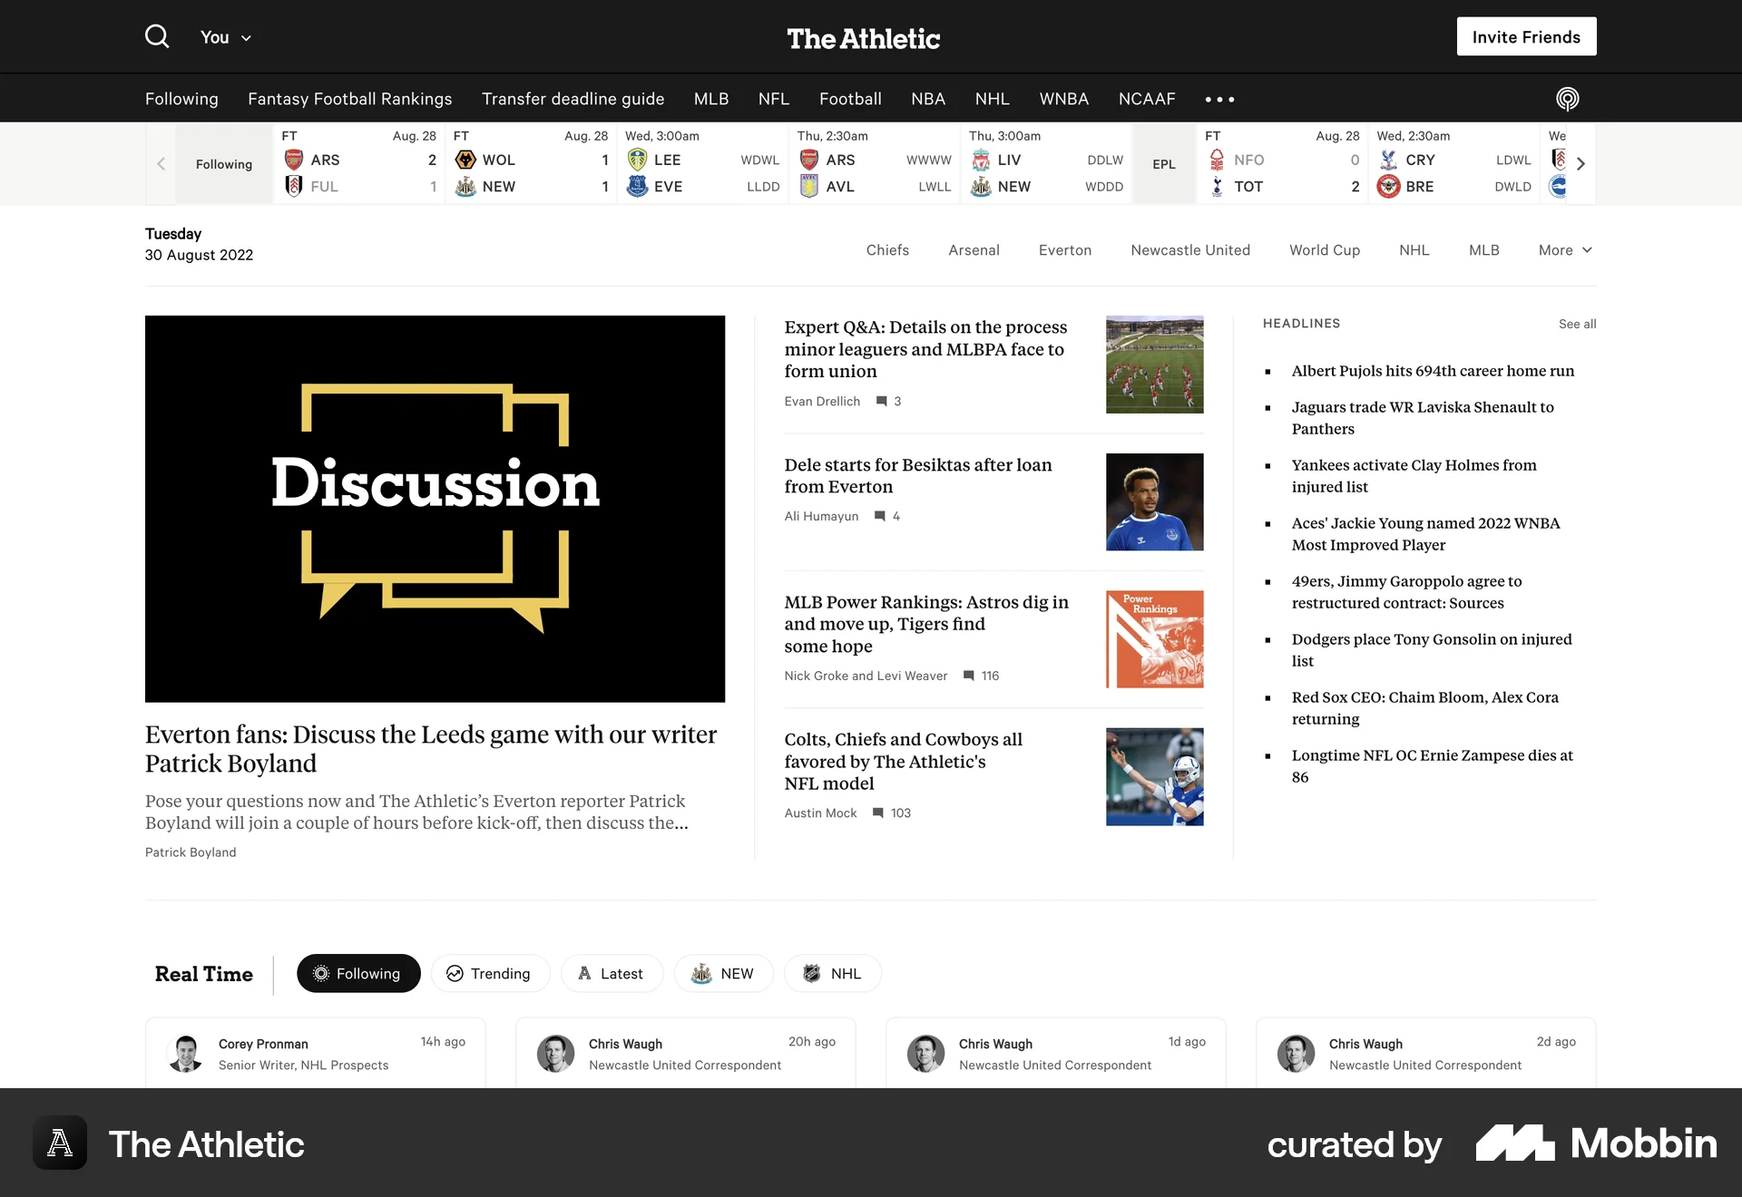1742x1197 pixels.
Task: Open the You account dropdown
Action: coord(224,37)
